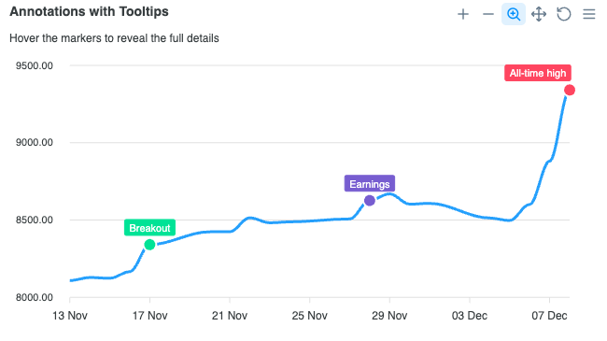Viewport: 607px width, 341px height.
Task: Click the green Breakout marker dot
Action: pos(149,245)
